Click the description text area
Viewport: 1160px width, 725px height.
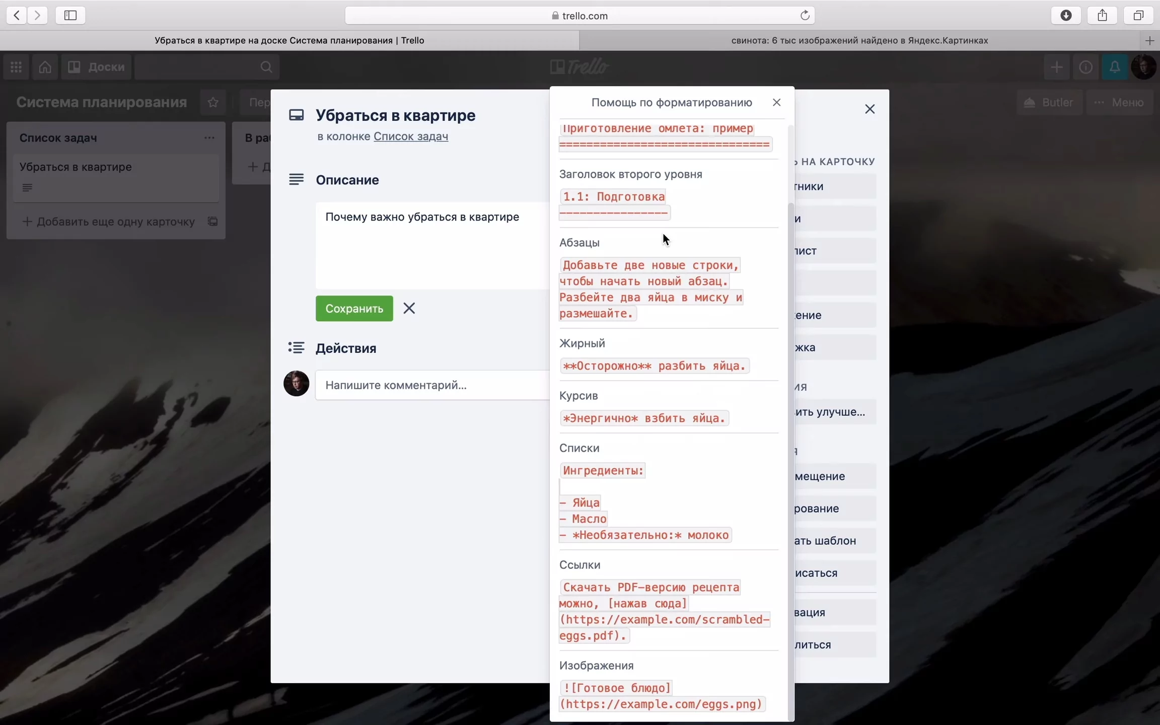pos(432,245)
